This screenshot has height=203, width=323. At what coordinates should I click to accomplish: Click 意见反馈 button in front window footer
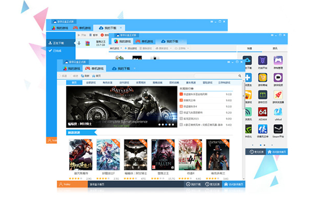click(x=213, y=185)
